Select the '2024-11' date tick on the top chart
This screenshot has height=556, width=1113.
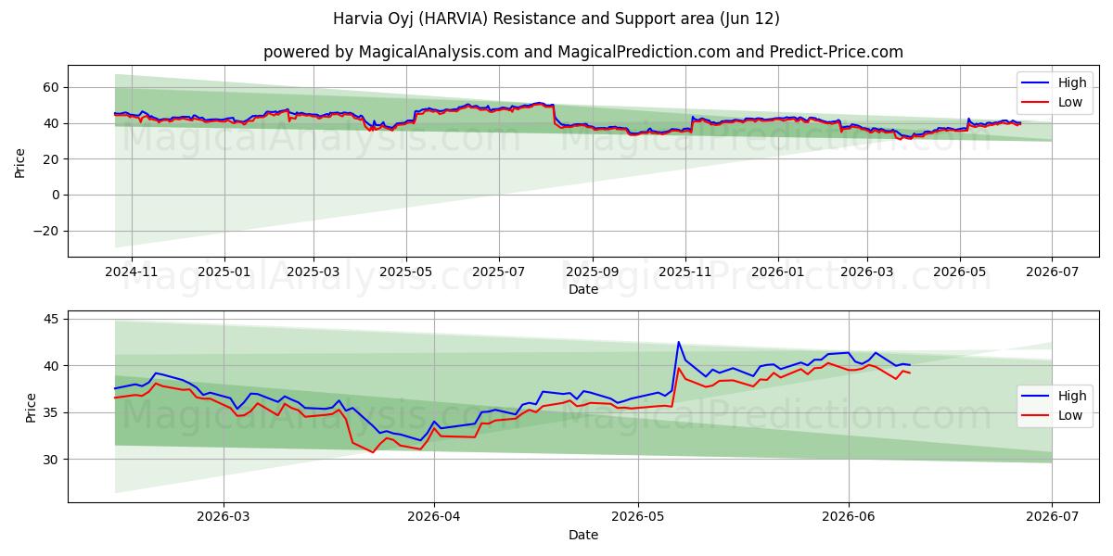[x=131, y=273]
